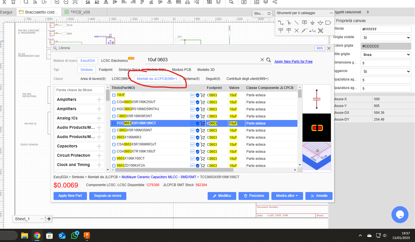Viewport: 415px width, 242px height.
Task: Open the Stile griglia dropdown set to linea
Action: point(386,54)
